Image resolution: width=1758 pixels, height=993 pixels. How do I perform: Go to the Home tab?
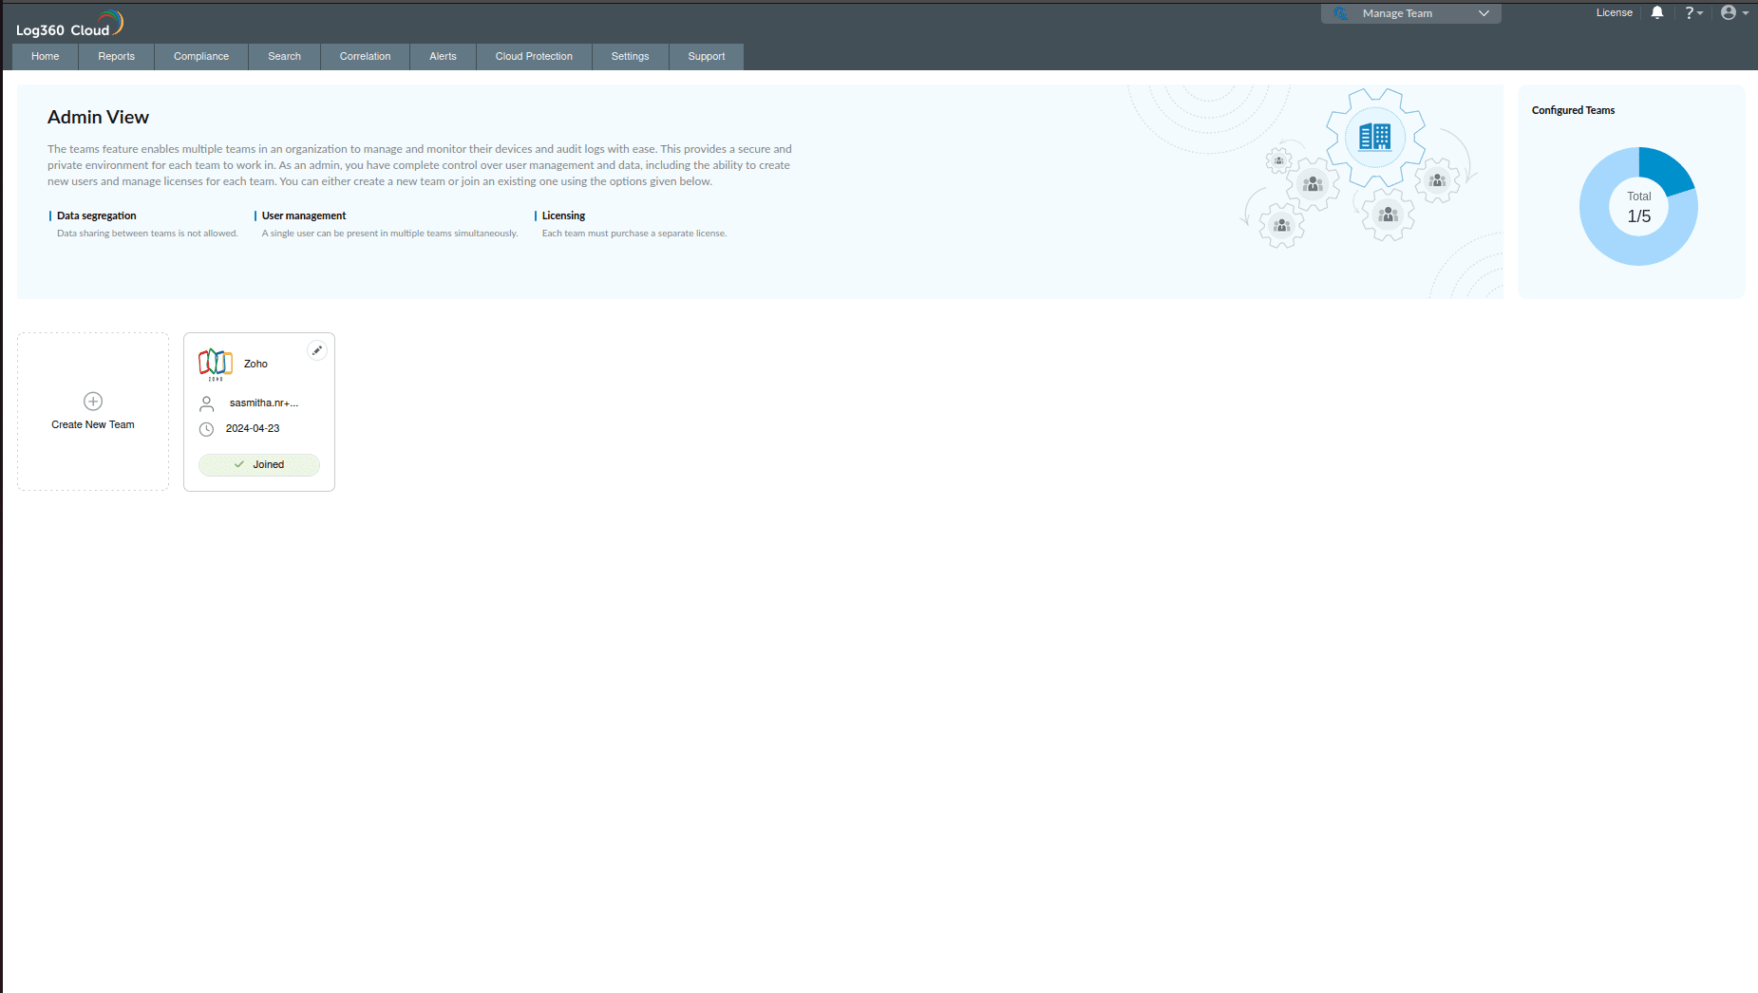(46, 57)
